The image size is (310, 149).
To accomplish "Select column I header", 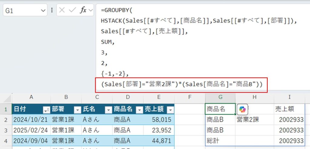I will click(x=289, y=97).
